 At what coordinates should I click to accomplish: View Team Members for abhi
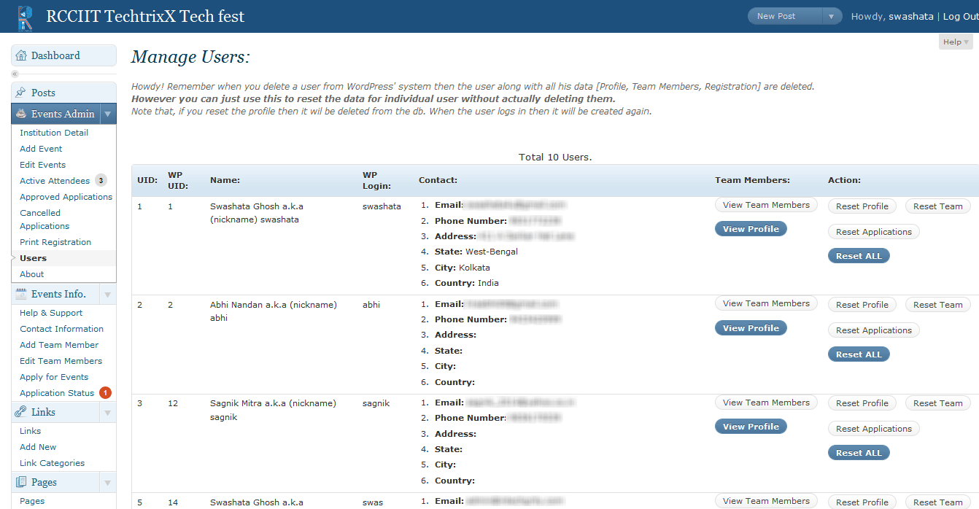point(766,303)
